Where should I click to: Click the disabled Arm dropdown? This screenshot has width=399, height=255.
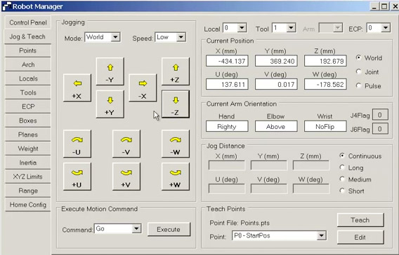click(x=331, y=28)
